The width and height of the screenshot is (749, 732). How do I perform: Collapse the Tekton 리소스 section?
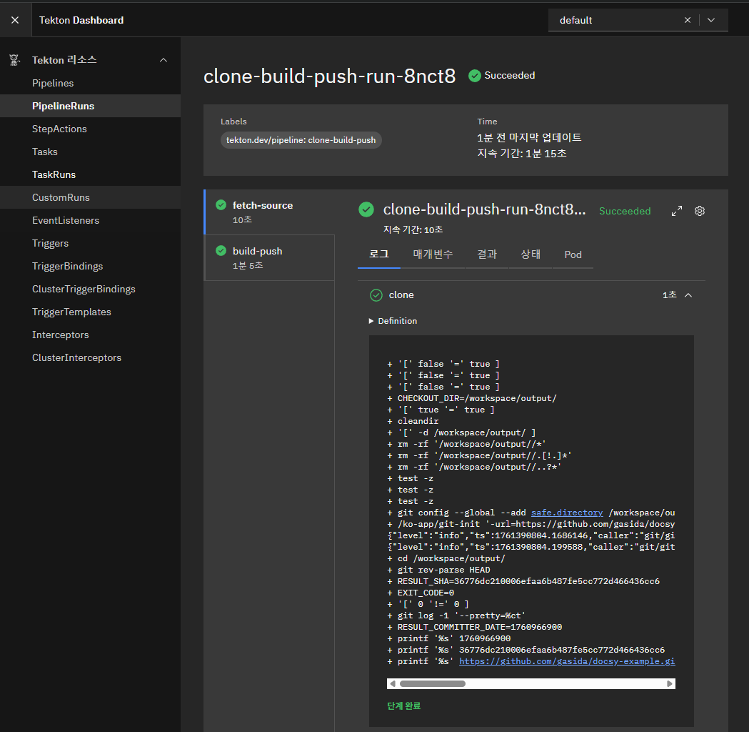click(164, 60)
